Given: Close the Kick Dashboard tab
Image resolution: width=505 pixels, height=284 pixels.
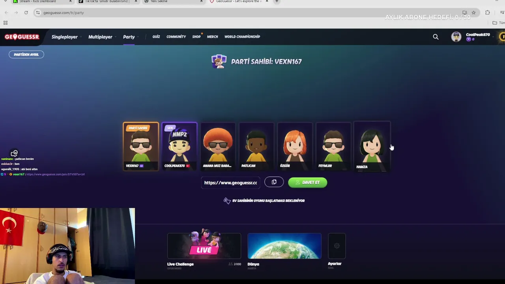Looking at the screenshot, I should tap(70, 2).
